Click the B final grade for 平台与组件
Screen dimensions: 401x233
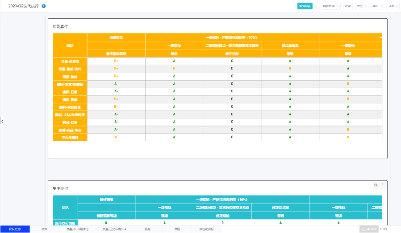tap(116, 137)
